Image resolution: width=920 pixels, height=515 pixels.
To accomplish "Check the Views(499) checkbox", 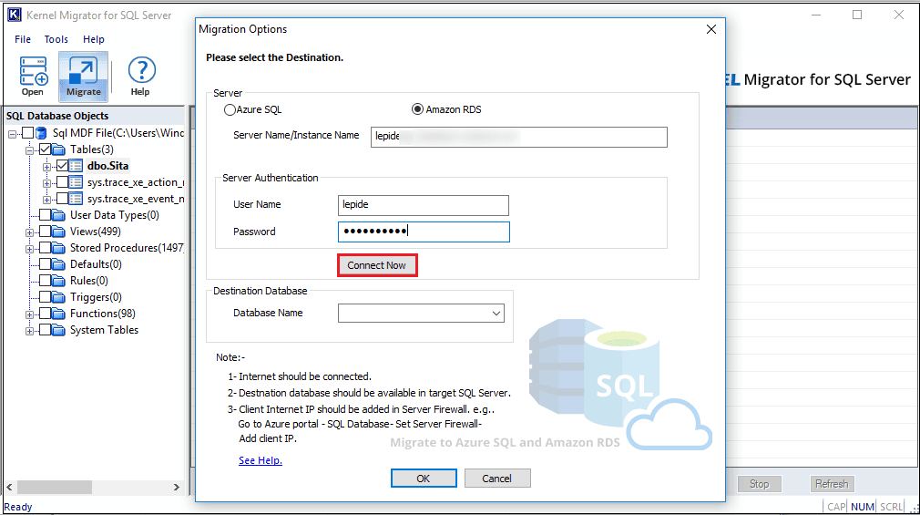I will pos(45,232).
